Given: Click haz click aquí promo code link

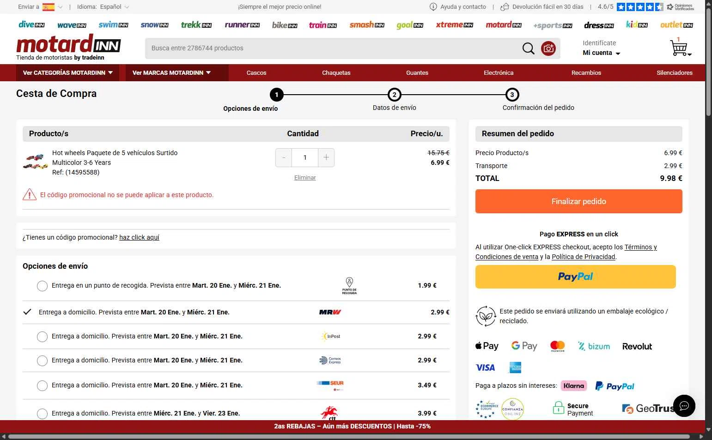Looking at the screenshot, I should point(139,237).
